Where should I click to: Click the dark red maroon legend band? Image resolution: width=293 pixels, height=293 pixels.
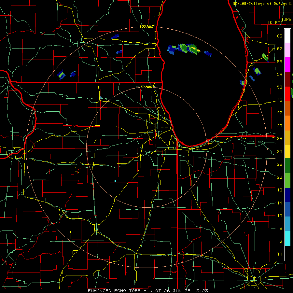pyautogui.click(x=287, y=79)
